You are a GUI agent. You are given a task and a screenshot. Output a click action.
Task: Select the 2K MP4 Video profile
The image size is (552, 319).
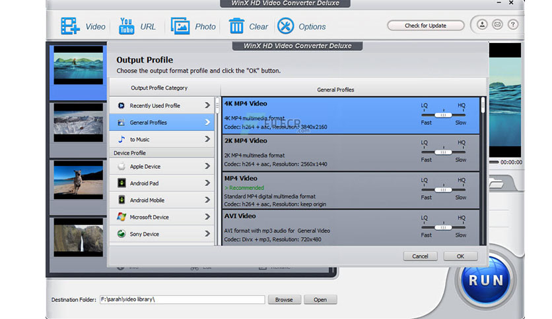pyautogui.click(x=351, y=153)
